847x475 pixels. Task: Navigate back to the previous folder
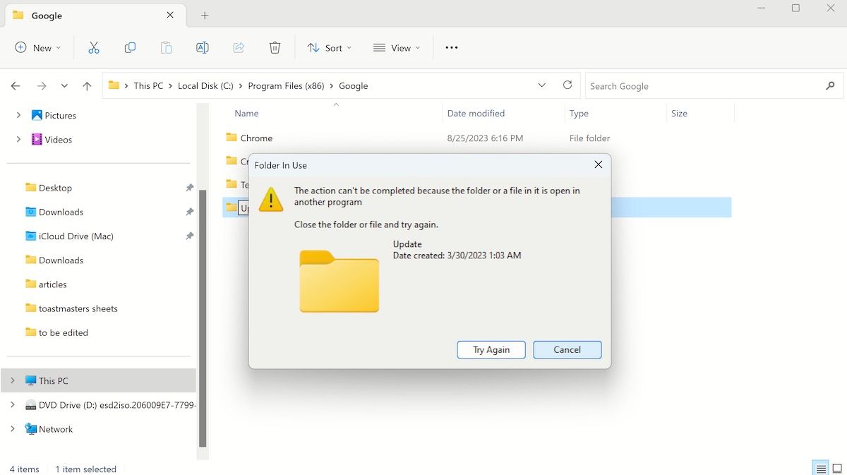click(x=15, y=85)
